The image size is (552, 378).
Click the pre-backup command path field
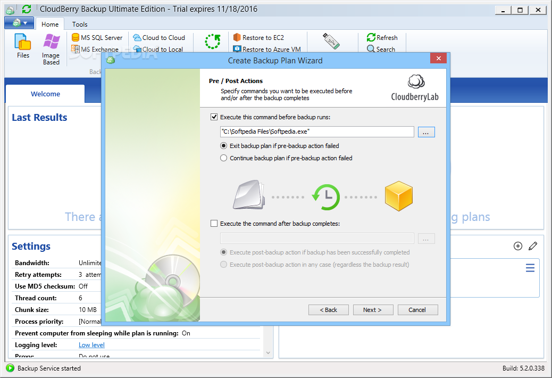point(317,132)
